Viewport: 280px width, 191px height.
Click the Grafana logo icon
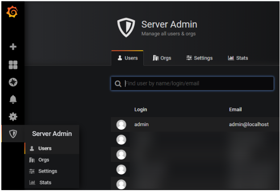pos(12,12)
